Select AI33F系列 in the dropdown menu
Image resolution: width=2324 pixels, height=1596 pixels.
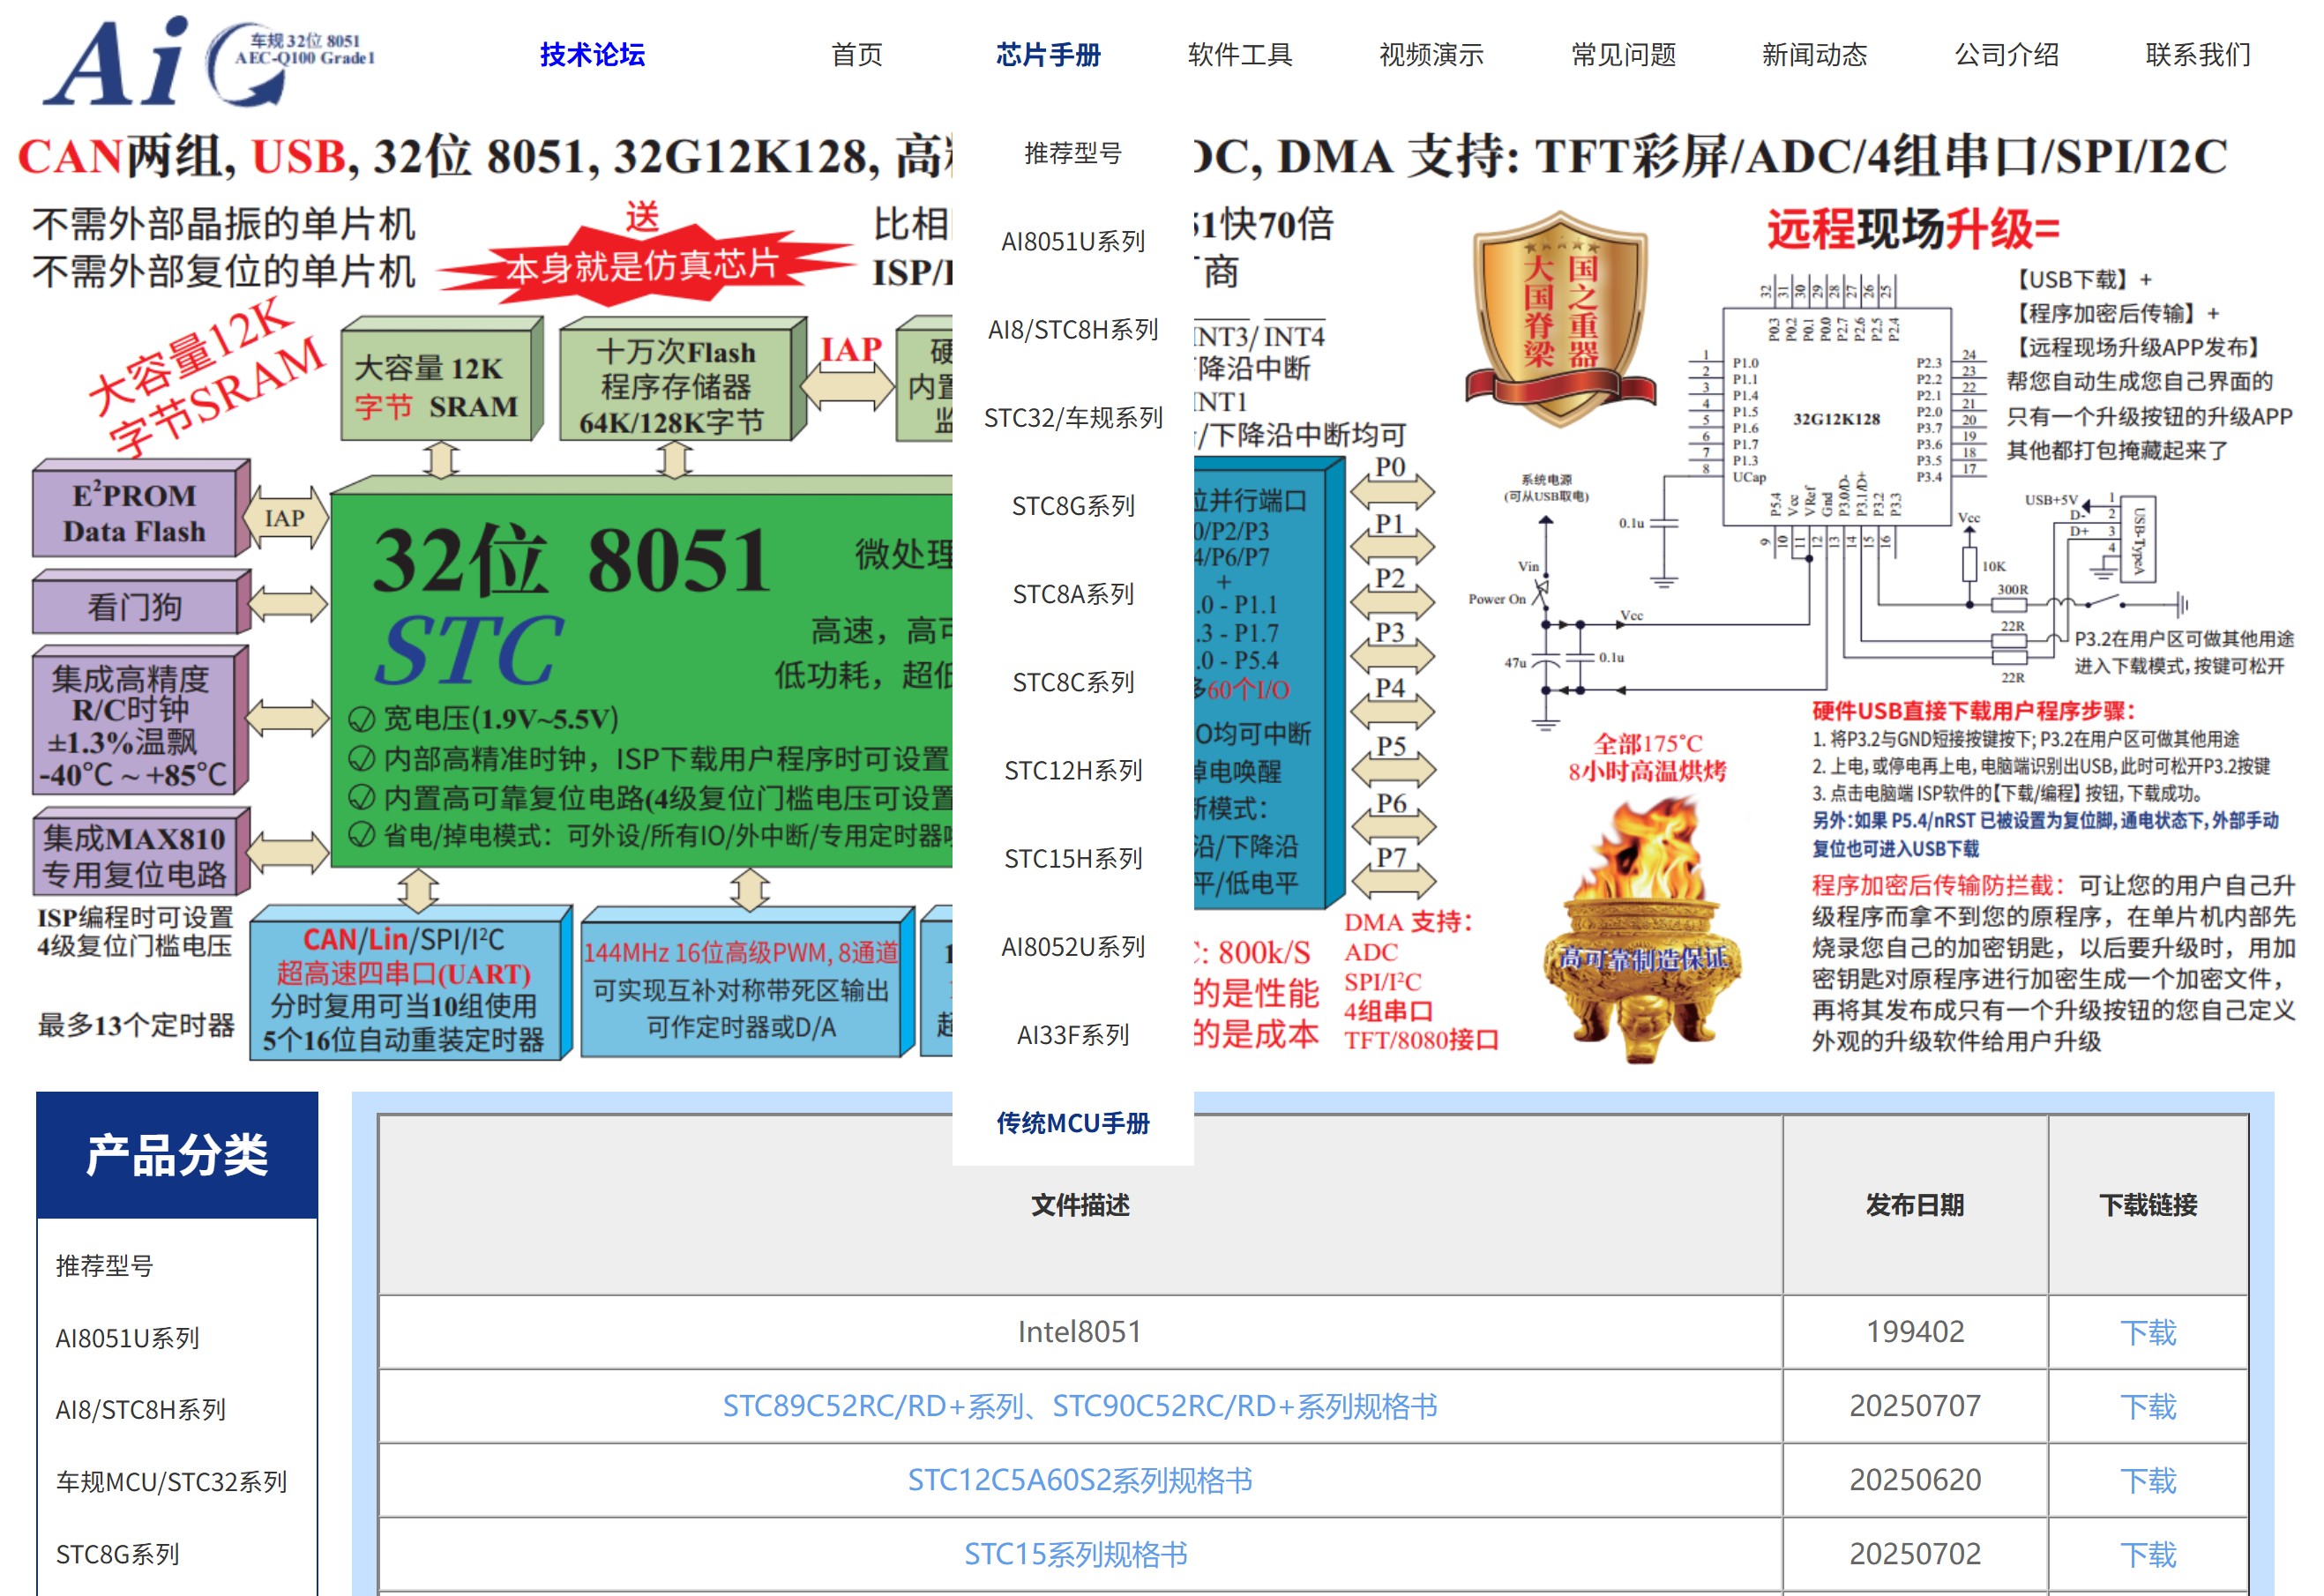click(x=1073, y=1034)
